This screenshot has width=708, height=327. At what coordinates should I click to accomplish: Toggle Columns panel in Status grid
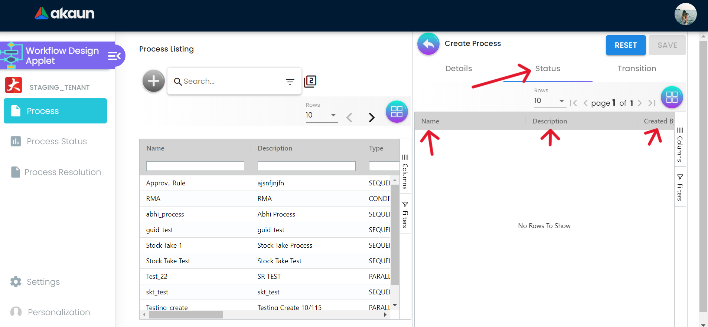coord(680,144)
